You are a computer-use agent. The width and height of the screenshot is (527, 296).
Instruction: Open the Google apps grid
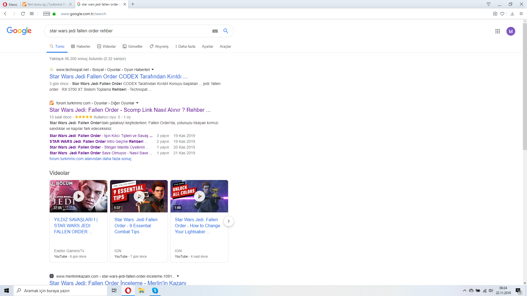(498, 31)
